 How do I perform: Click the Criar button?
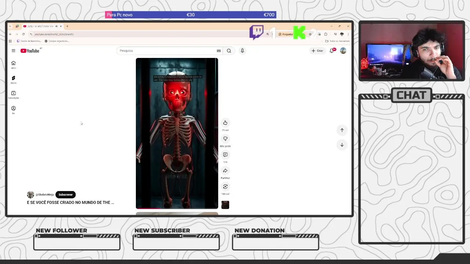317,51
